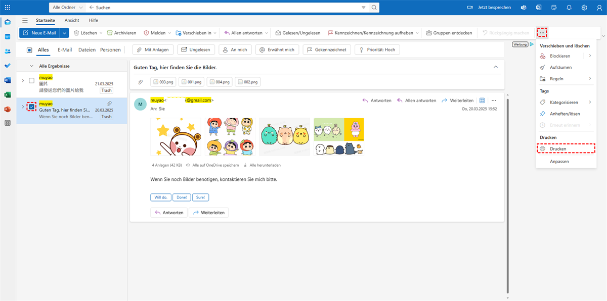Open the My Day calendar-check icon
The width and height of the screenshot is (607, 301).
pyautogui.click(x=554, y=8)
